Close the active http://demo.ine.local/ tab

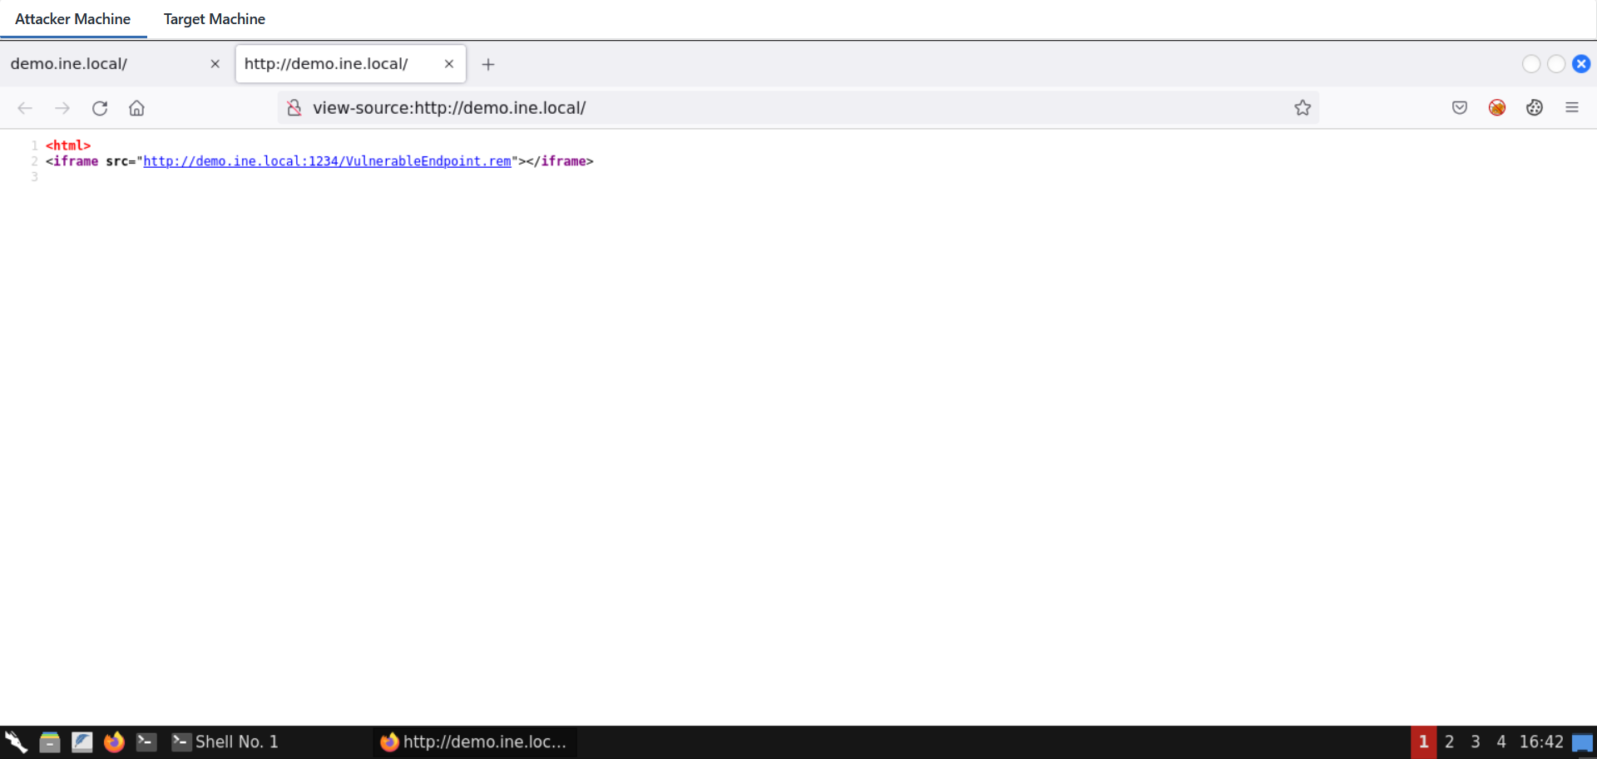point(448,64)
